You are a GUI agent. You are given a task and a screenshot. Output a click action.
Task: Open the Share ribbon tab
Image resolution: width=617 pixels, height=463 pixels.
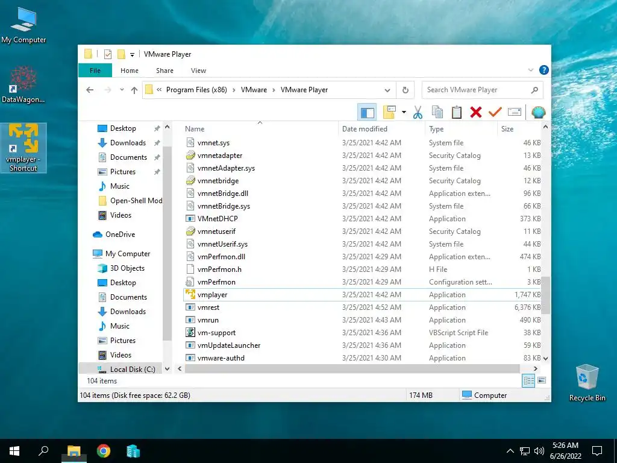coord(164,71)
